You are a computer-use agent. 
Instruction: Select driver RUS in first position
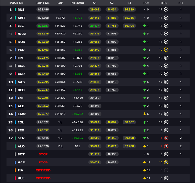(21, 9)
